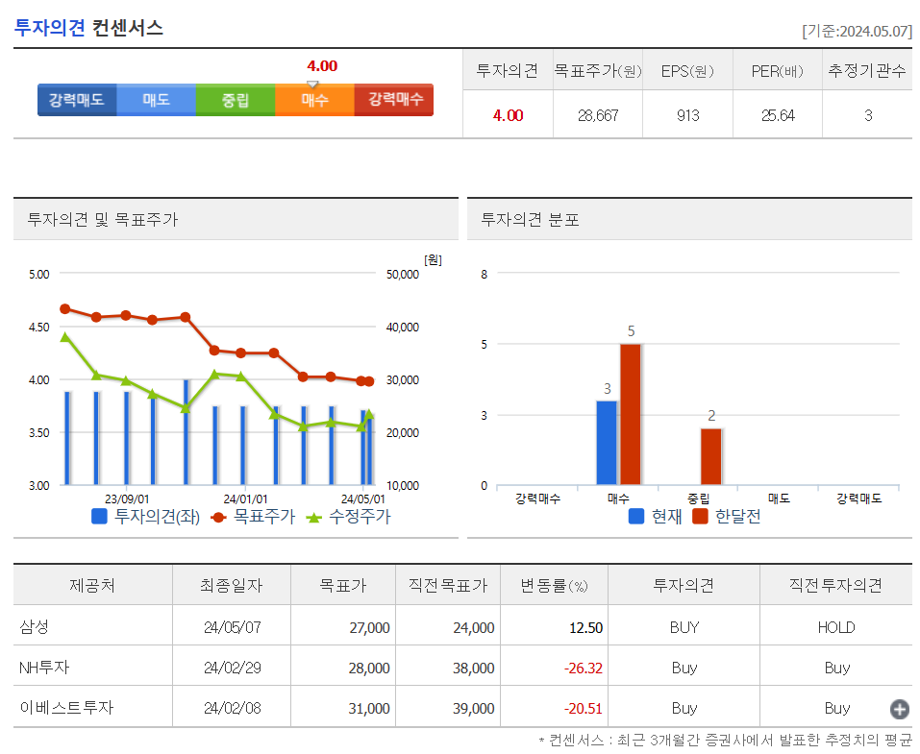Image resolution: width=920 pixels, height=754 pixels.
Task: Click the 목표가 column header
Action: [x=343, y=585]
